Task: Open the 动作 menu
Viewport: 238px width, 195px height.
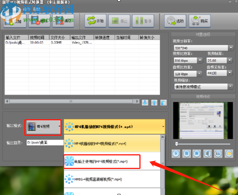Action: pos(26,9)
